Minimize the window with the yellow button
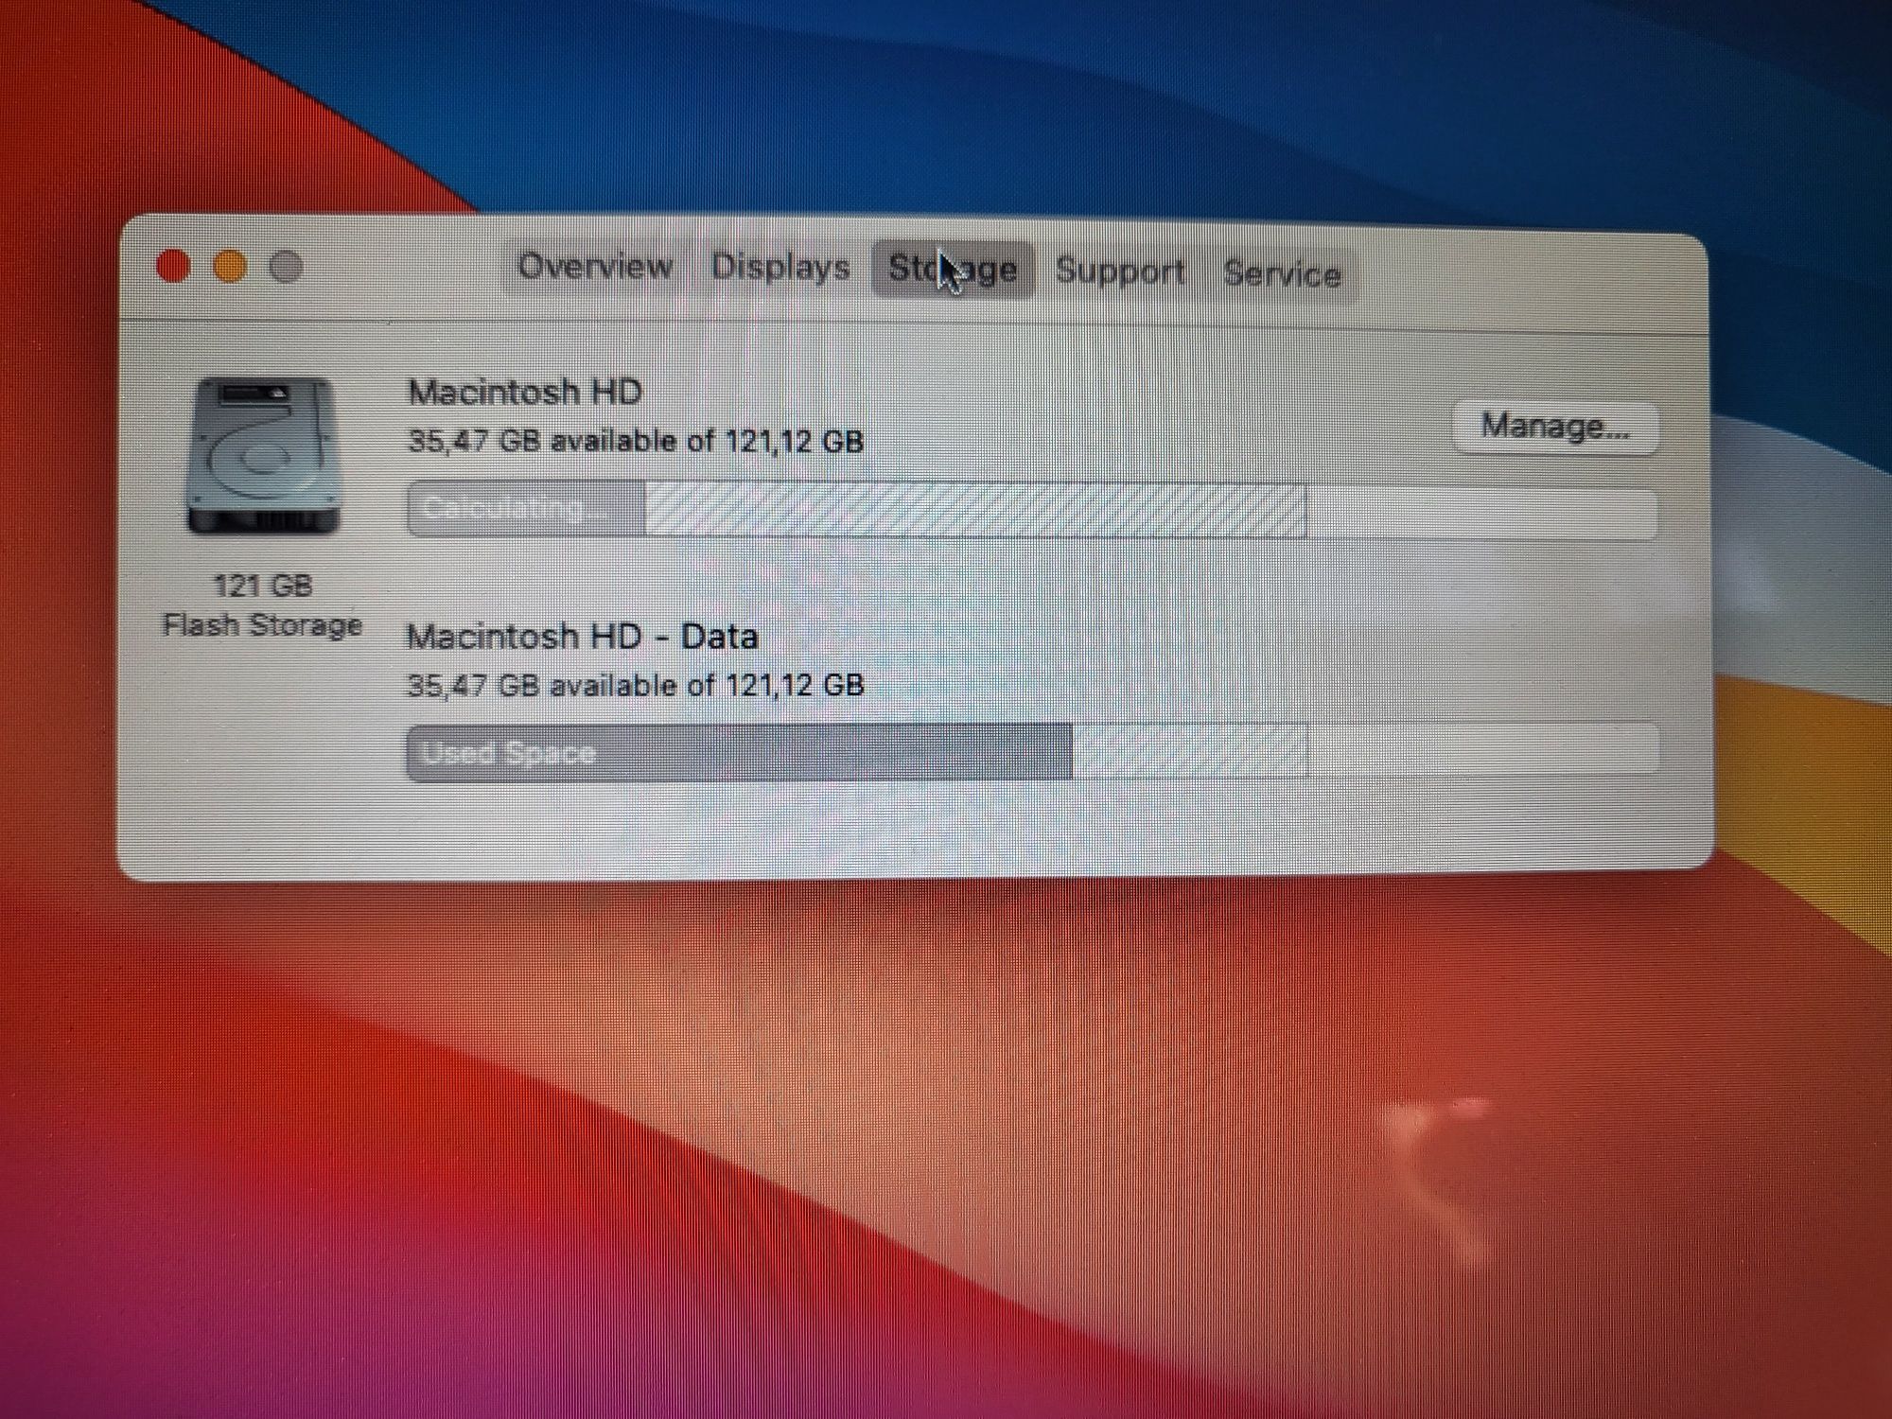The width and height of the screenshot is (1892, 1419). point(230,267)
